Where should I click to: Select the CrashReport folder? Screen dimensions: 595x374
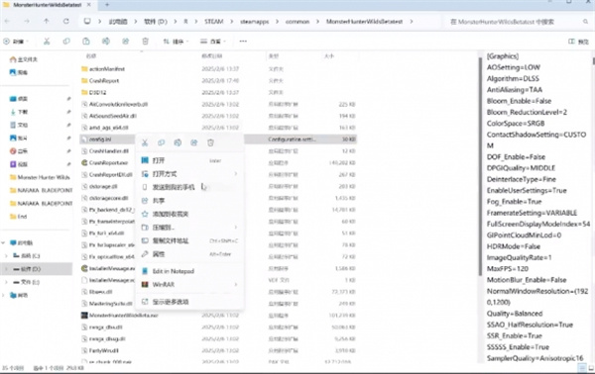100,80
